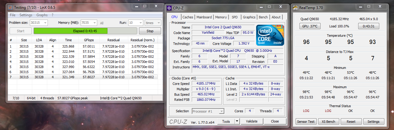The width and height of the screenshot is (394, 130).
Task: Switch to the Mainboard tab in CPU-Z
Action: pyautogui.click(x=204, y=17)
